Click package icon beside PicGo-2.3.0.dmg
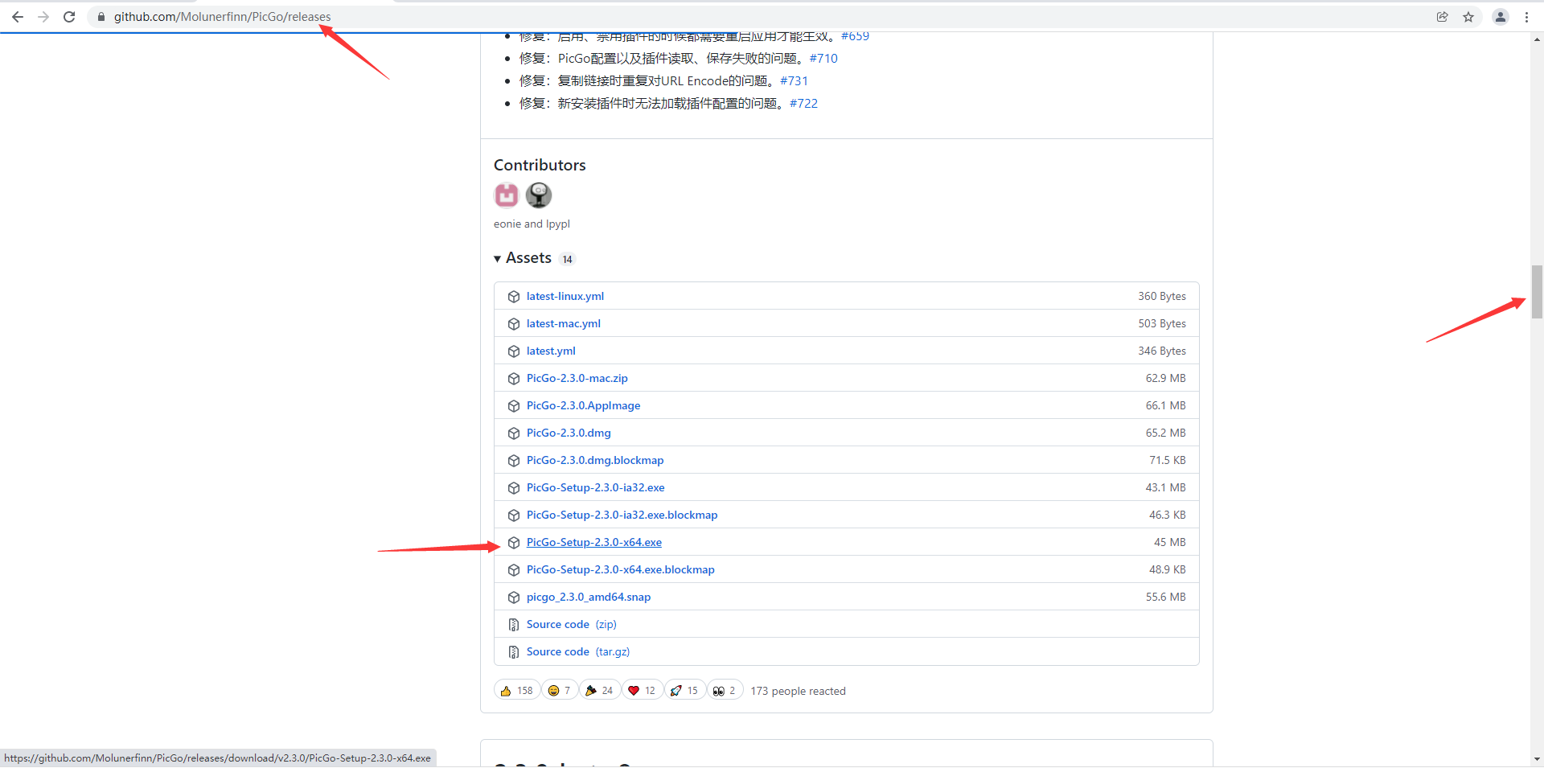The height and width of the screenshot is (768, 1544). click(514, 433)
